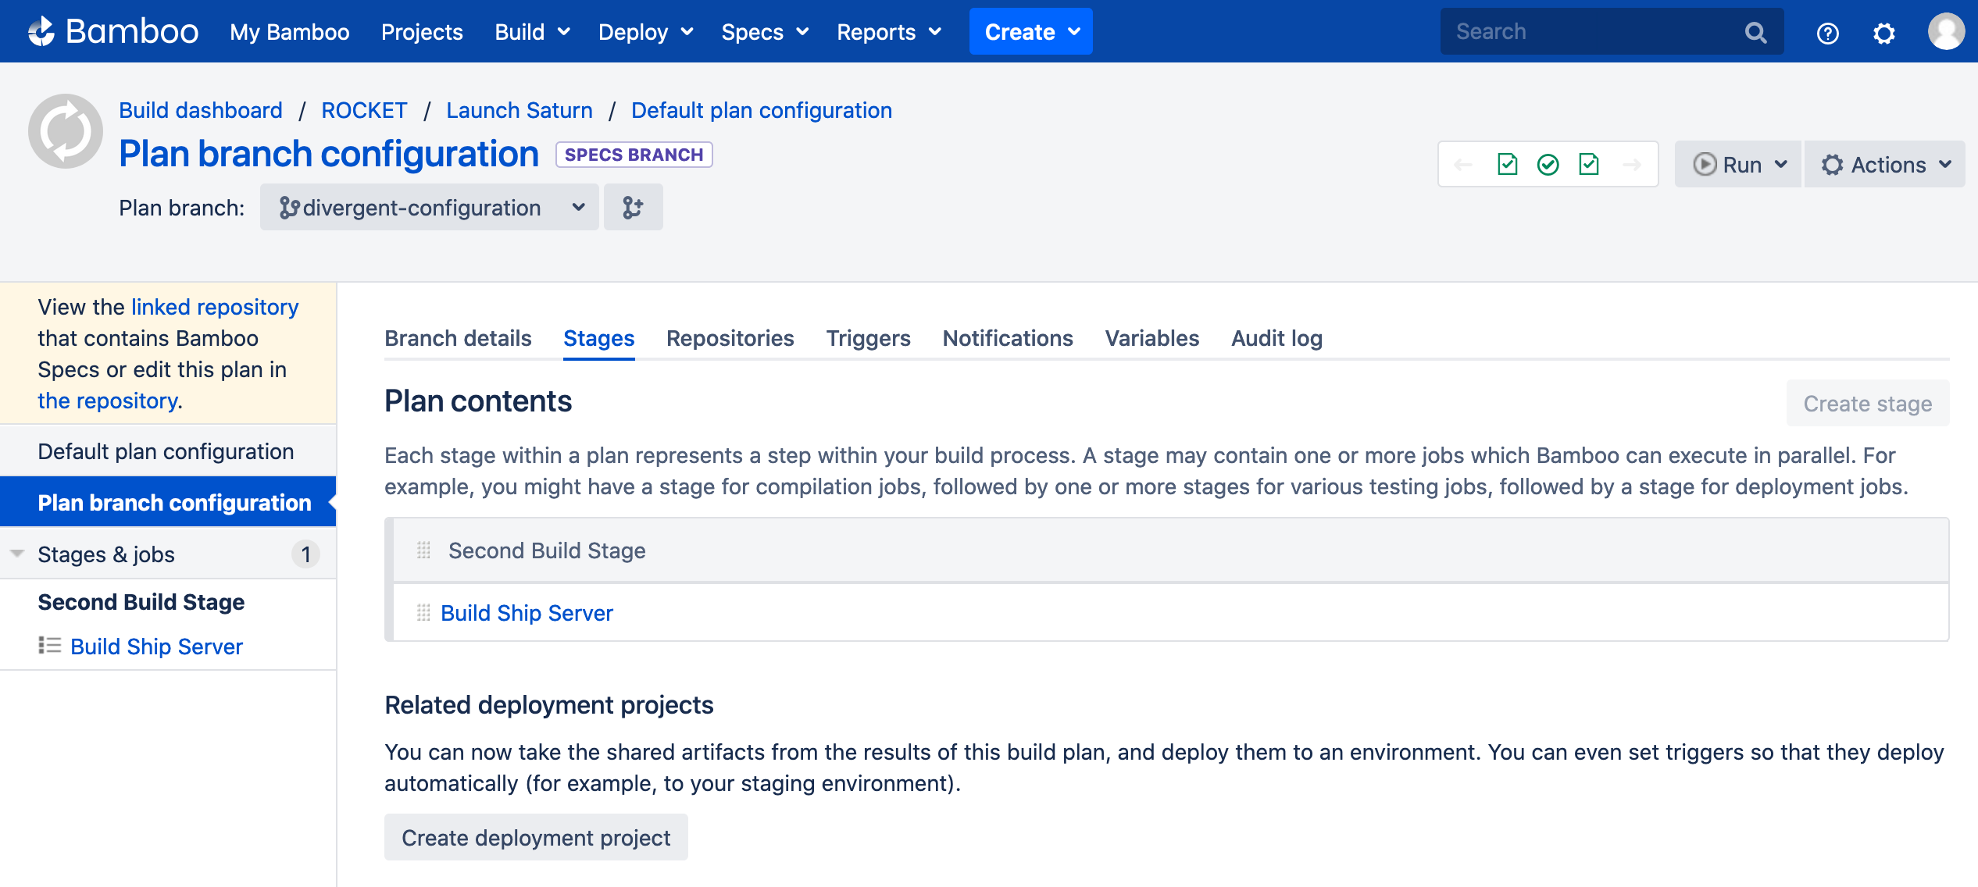This screenshot has height=887, width=1978.
Task: Click the create plan branch icon button
Action: click(x=633, y=207)
